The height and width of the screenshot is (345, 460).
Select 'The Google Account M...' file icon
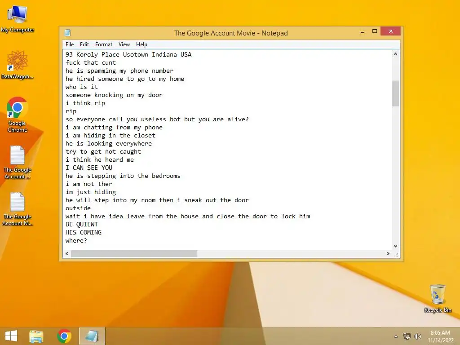(17, 209)
